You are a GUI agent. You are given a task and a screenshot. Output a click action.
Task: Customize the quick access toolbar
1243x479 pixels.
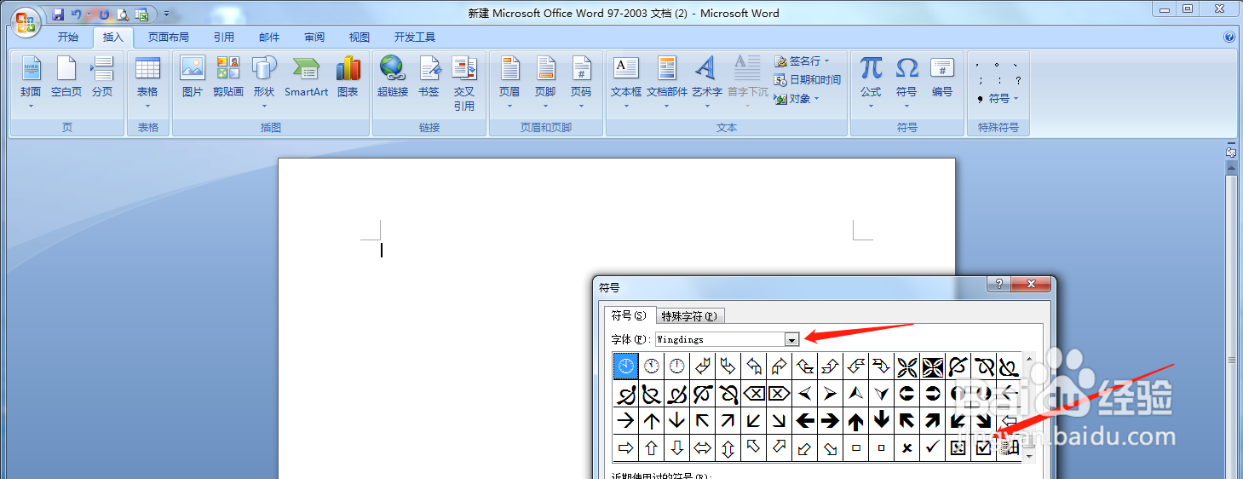pyautogui.click(x=166, y=14)
